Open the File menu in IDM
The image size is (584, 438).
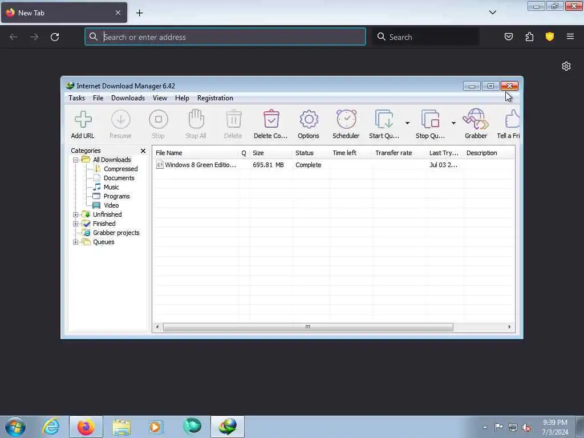coord(98,98)
